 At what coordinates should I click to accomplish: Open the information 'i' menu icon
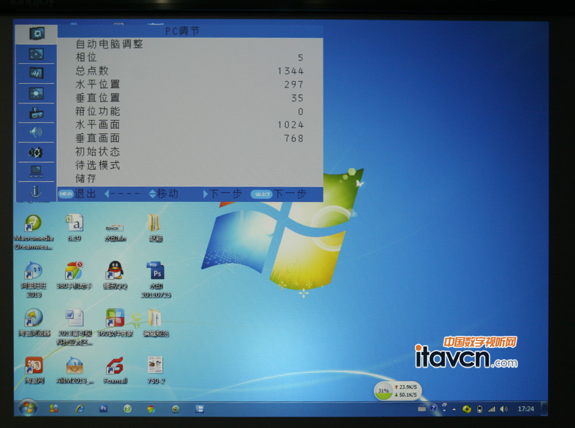pos(36,192)
